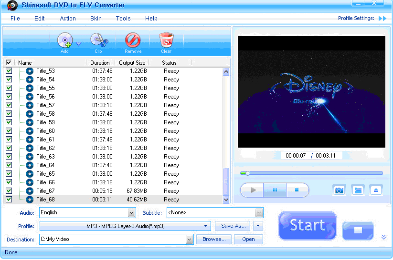Expand Profile Settings panel arrows
Viewport: 393px width, 260px height.
point(382,18)
